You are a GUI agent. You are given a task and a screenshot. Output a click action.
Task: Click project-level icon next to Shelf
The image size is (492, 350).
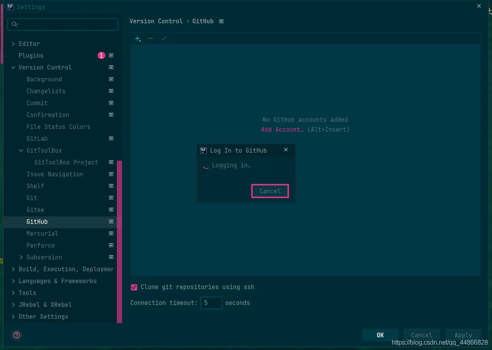tap(111, 186)
